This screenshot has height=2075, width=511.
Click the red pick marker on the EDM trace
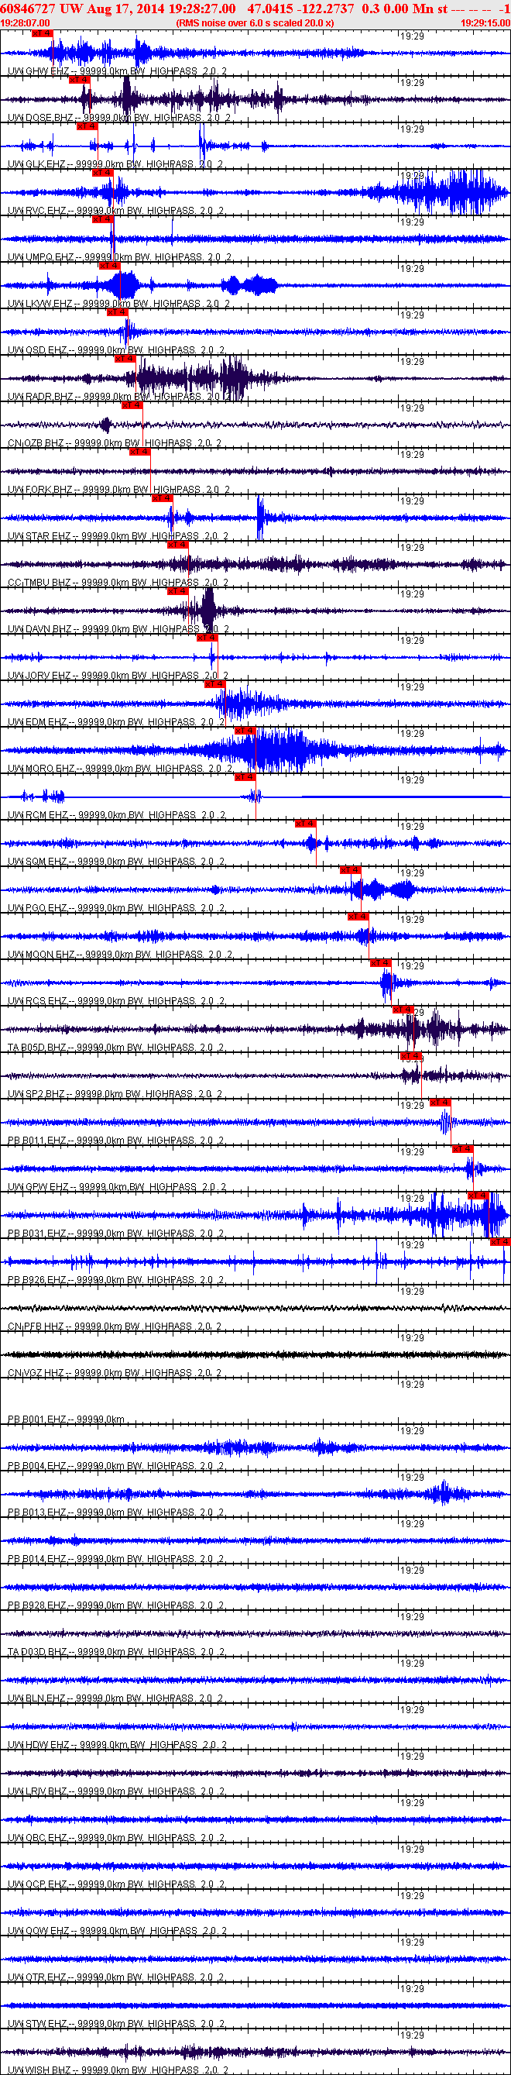(215, 684)
